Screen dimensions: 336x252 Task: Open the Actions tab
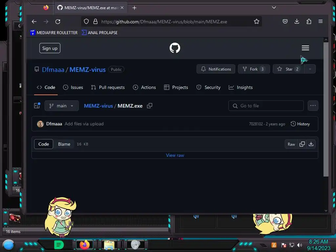144,87
